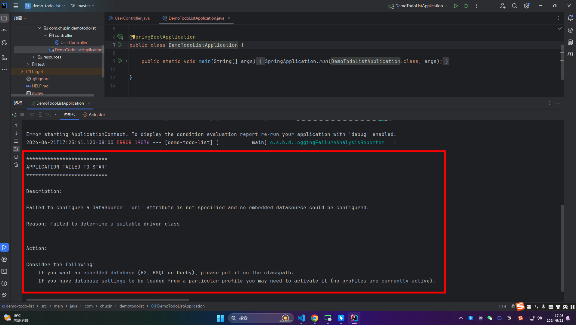Click the run gutter icon beside the main method
This screenshot has height=325, width=576.
pyautogui.click(x=120, y=61)
